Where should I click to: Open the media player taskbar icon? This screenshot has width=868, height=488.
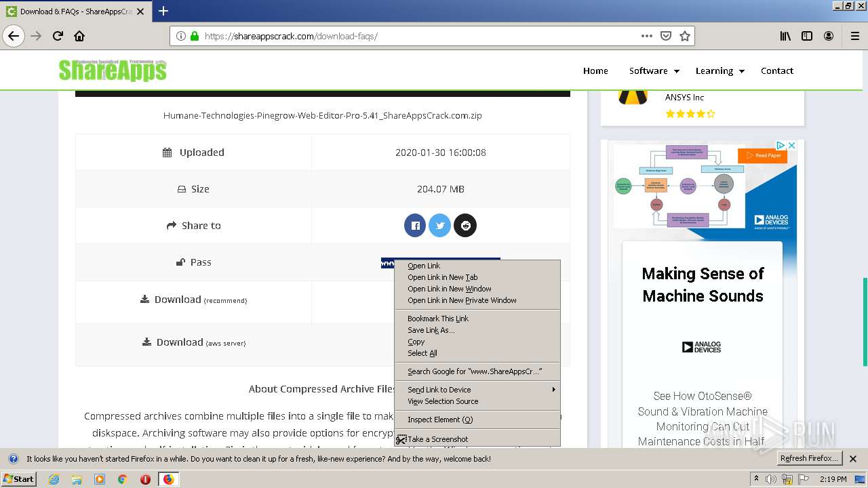(x=100, y=479)
